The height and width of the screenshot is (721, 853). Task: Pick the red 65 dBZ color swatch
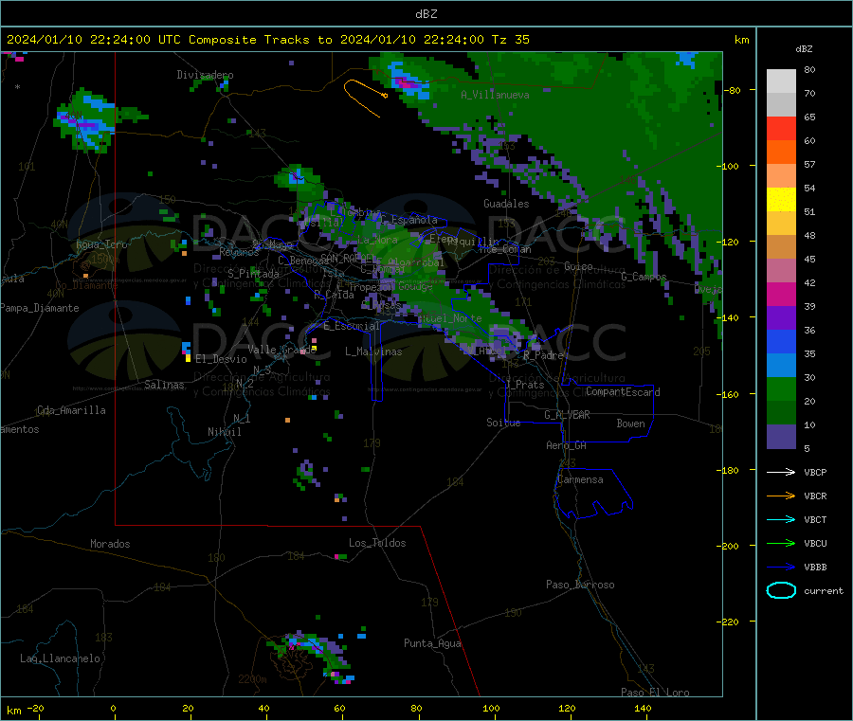click(x=781, y=128)
